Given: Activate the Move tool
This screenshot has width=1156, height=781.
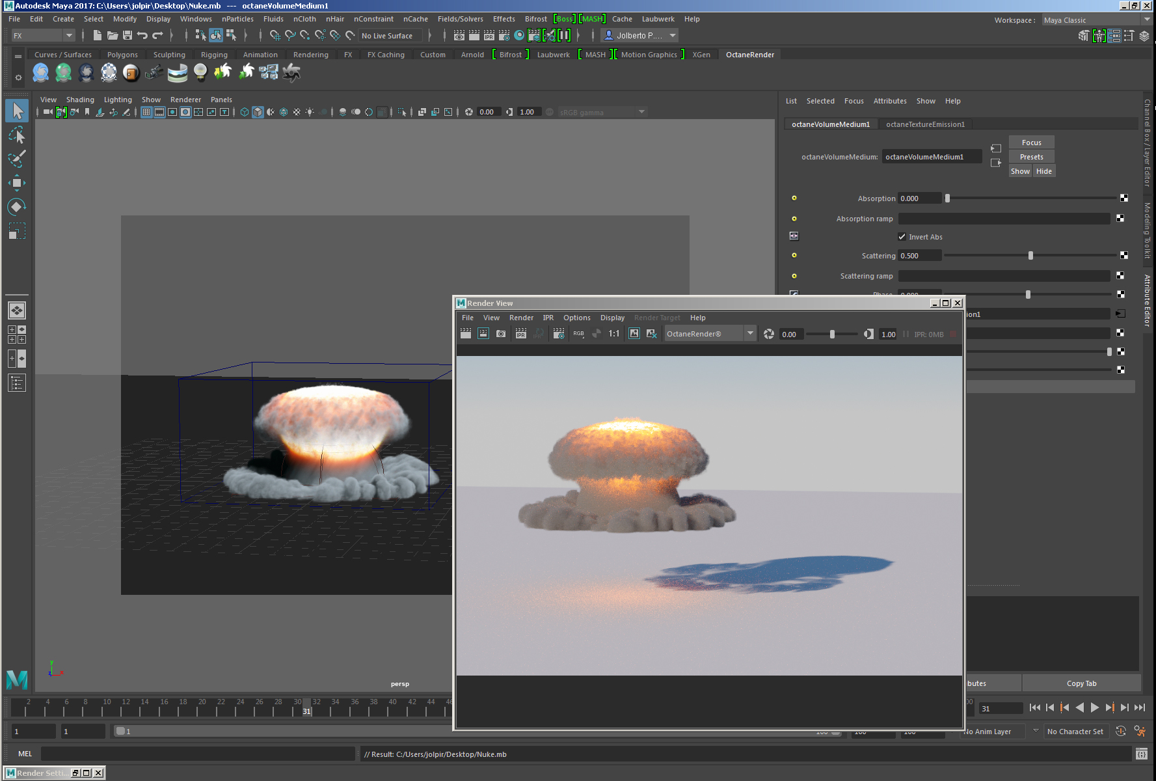Looking at the screenshot, I should coord(17,183).
